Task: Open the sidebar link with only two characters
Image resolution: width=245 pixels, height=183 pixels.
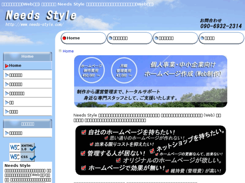Action: coord(28,102)
